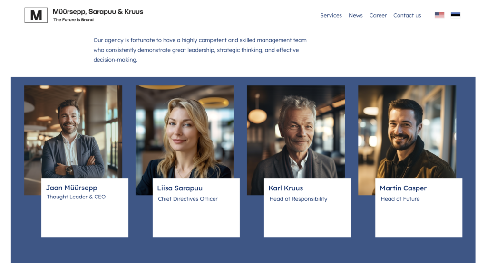The width and height of the screenshot is (487, 263).
Task: Click the Karl Kruus name heading
Action: click(x=285, y=188)
